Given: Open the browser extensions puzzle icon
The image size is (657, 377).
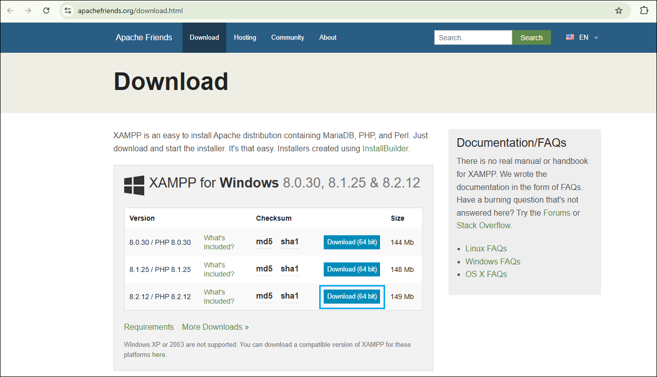Looking at the screenshot, I should 644,11.
